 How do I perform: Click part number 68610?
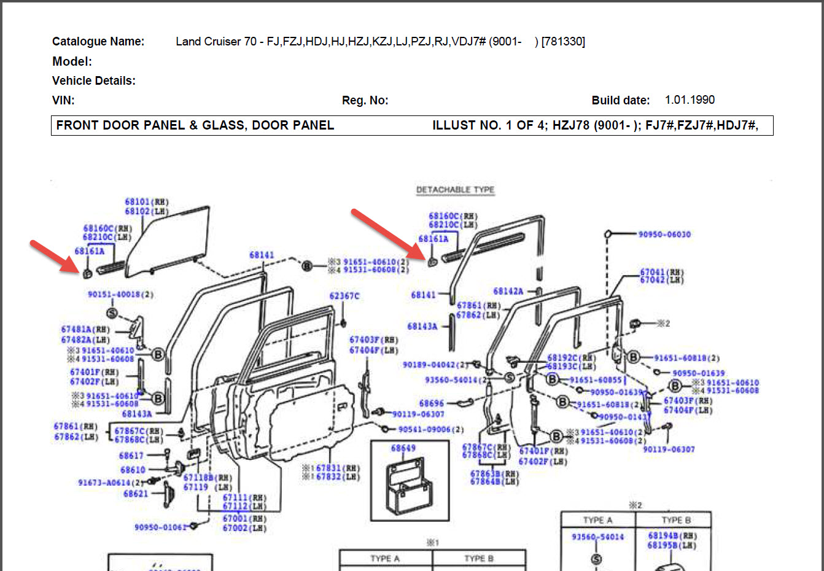click(133, 470)
